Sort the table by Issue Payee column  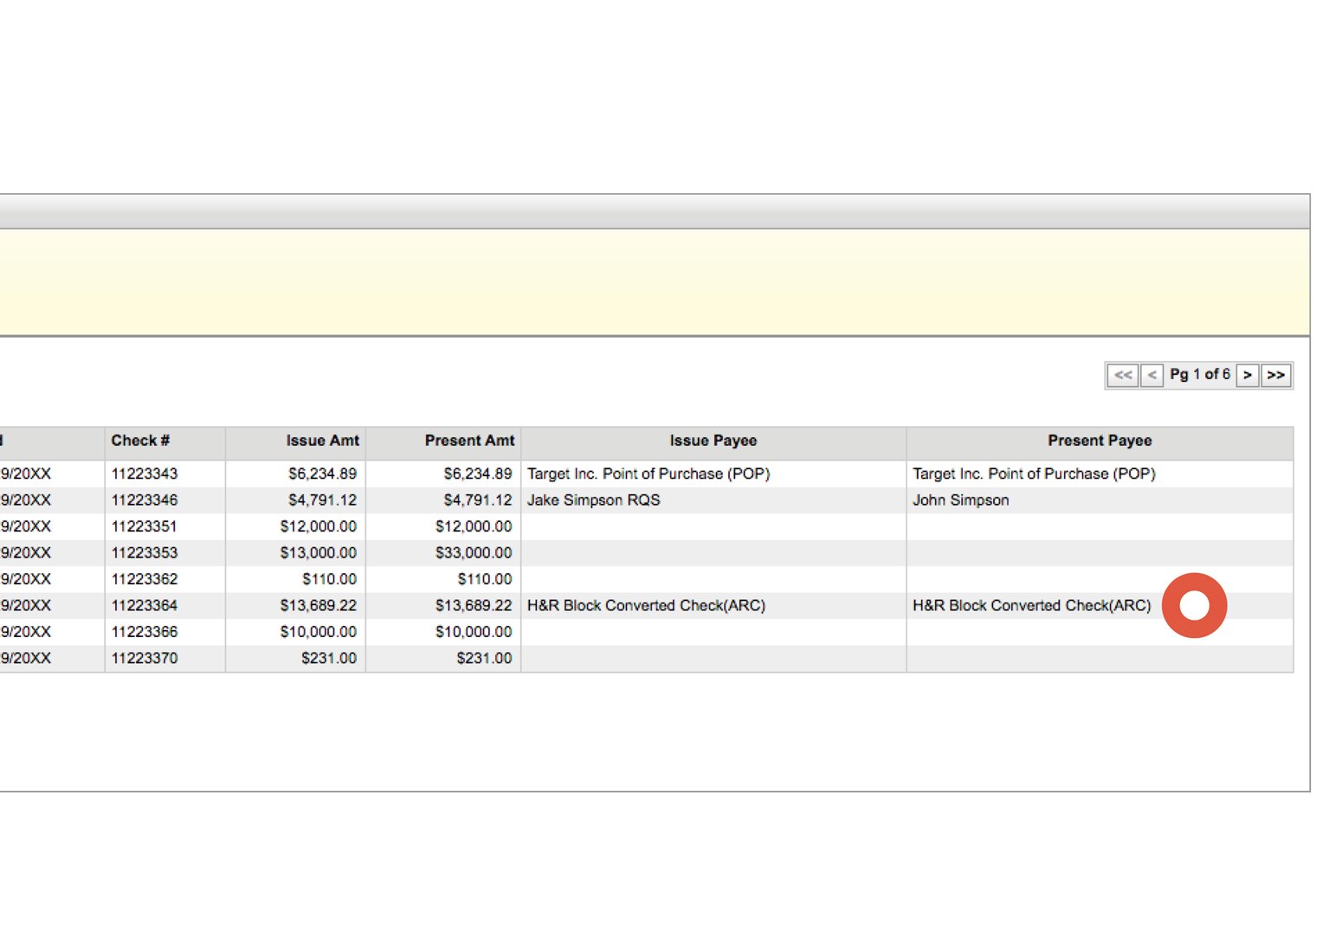tap(712, 441)
